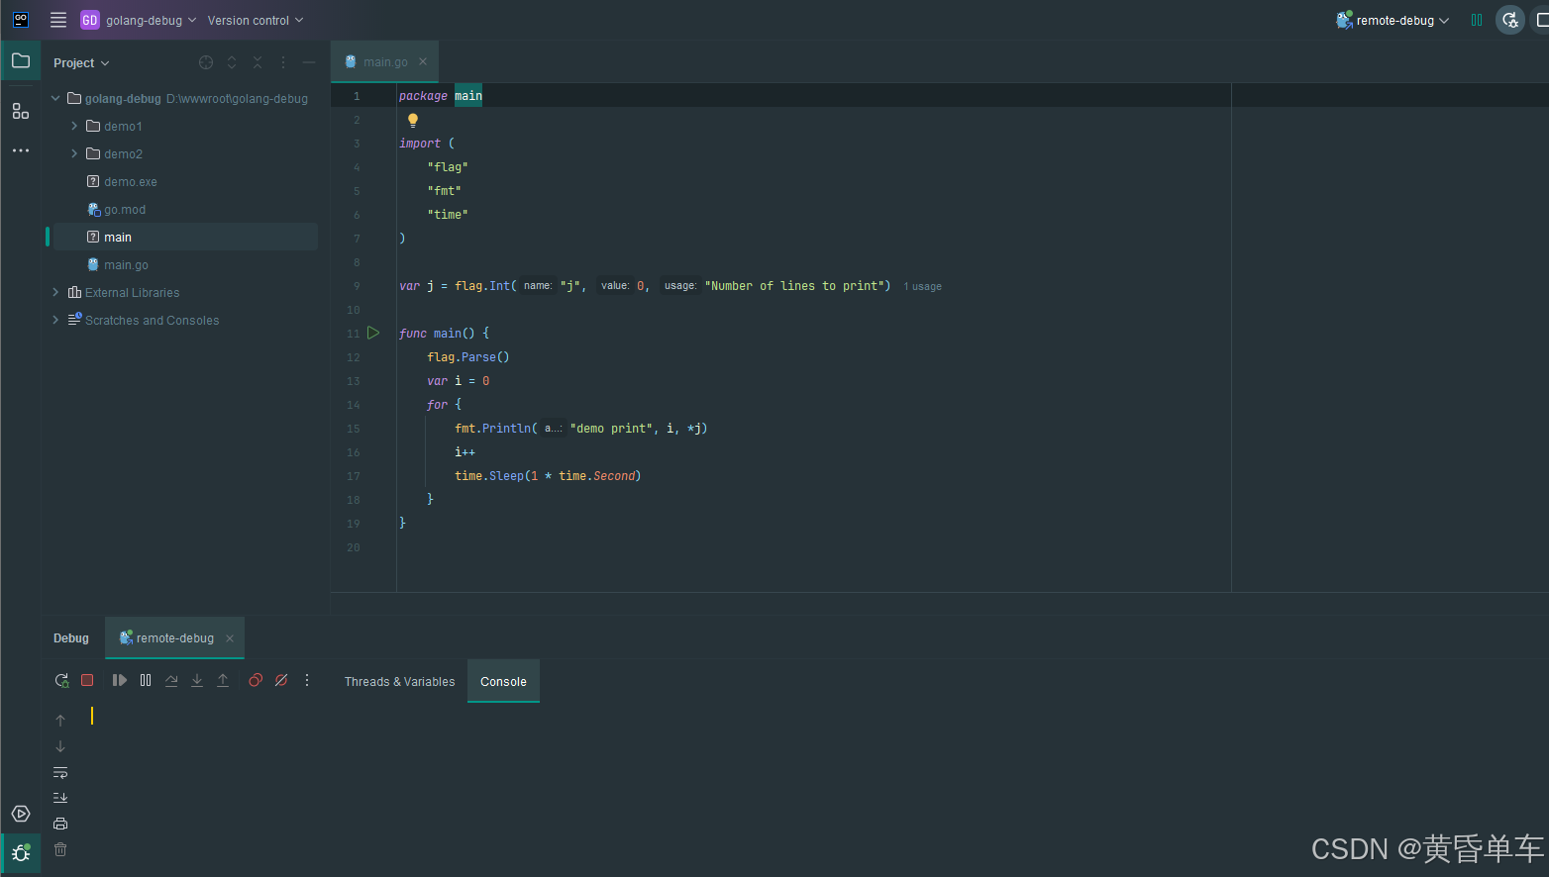Screen dimensions: 1549x877
Task: Open the Structure tool window icon
Action: (20, 111)
